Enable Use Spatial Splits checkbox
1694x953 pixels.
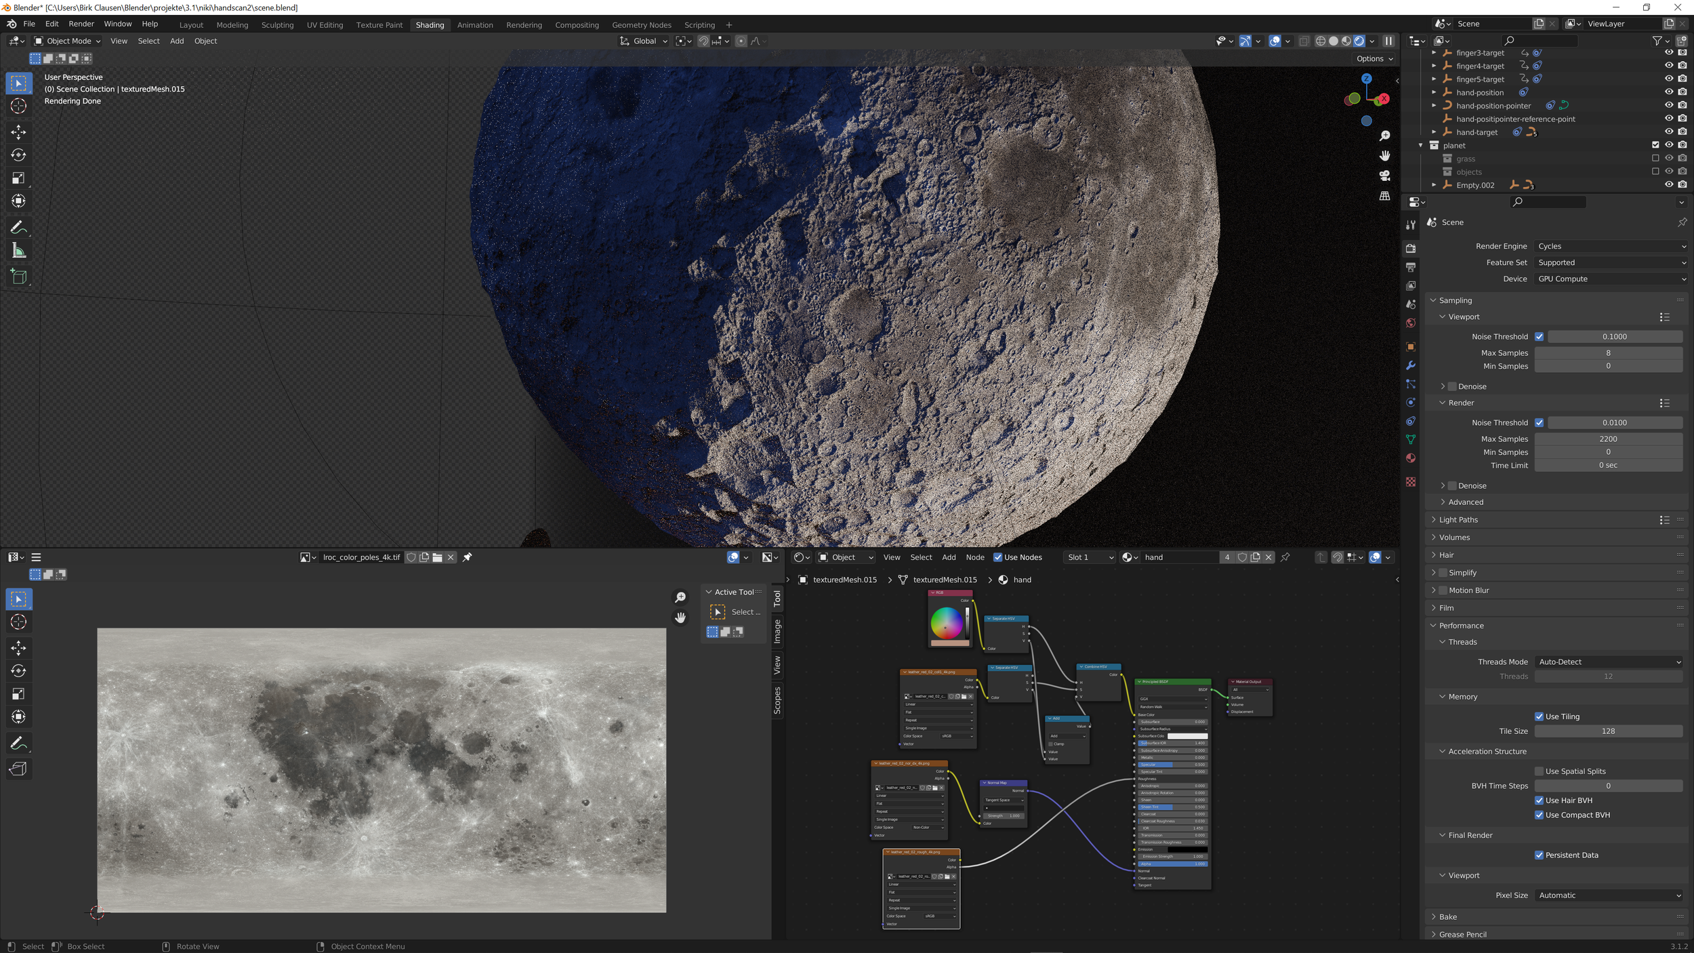1539,771
